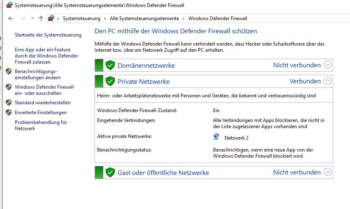Viewport: 350px width, 209px height.
Task: Click the address bar empty field area
Action: click(x=299, y=18)
